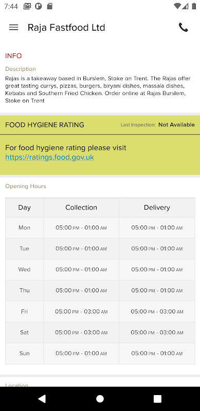This screenshot has height=411, width=200.
Task: Tap the 'For food hygiene rating please visit' text
Action: (66, 148)
